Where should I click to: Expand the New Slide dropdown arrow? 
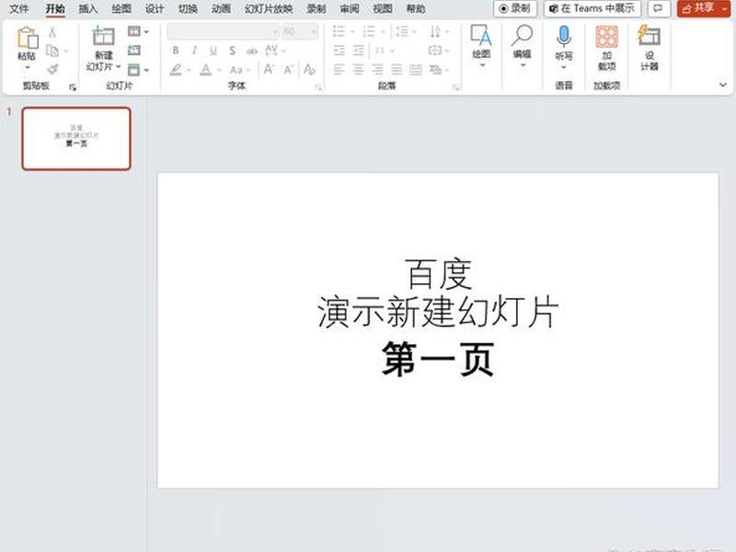[119, 66]
